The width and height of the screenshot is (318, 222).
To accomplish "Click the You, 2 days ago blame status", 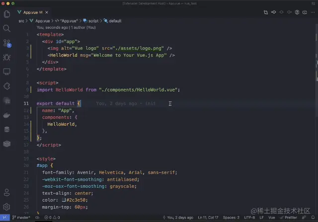I will [178, 218].
